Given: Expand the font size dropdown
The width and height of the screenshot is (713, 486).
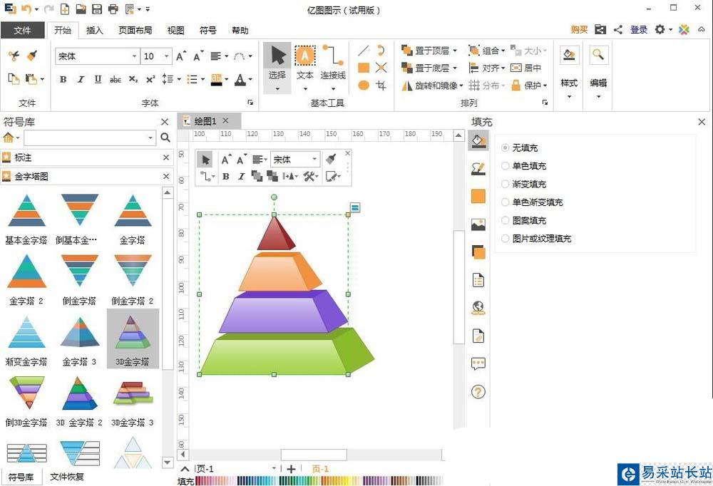Looking at the screenshot, I should click(167, 56).
